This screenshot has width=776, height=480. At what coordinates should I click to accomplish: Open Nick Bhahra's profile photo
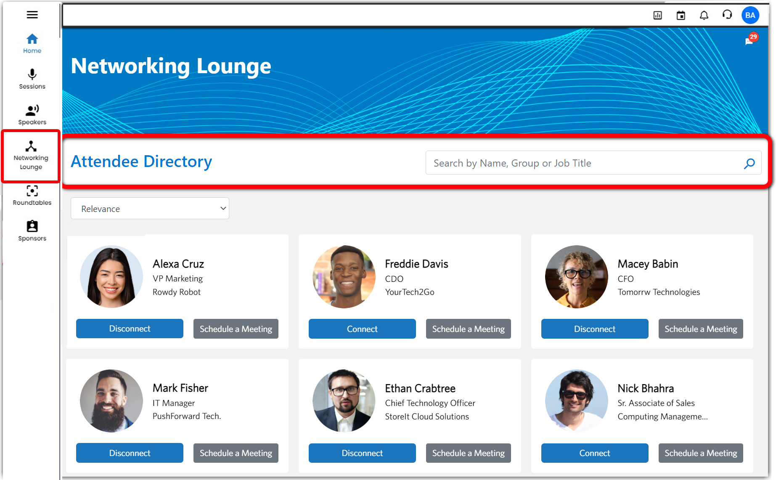point(577,401)
